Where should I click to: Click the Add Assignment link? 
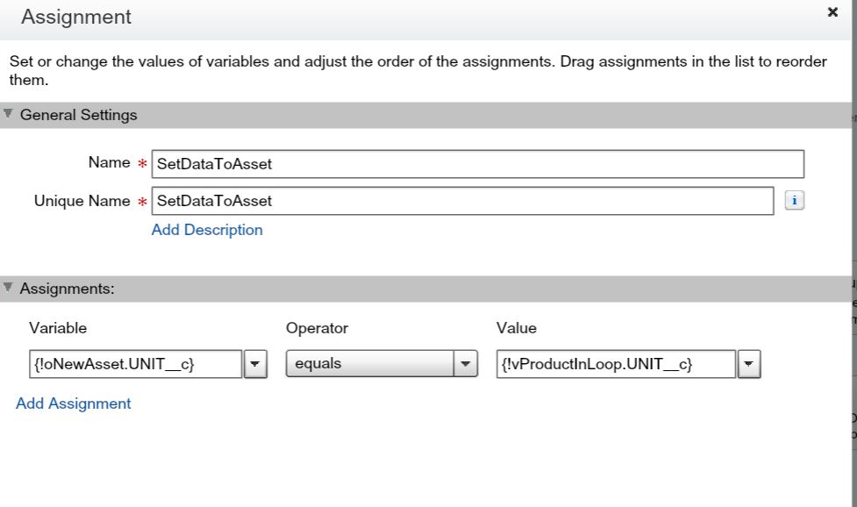point(74,403)
